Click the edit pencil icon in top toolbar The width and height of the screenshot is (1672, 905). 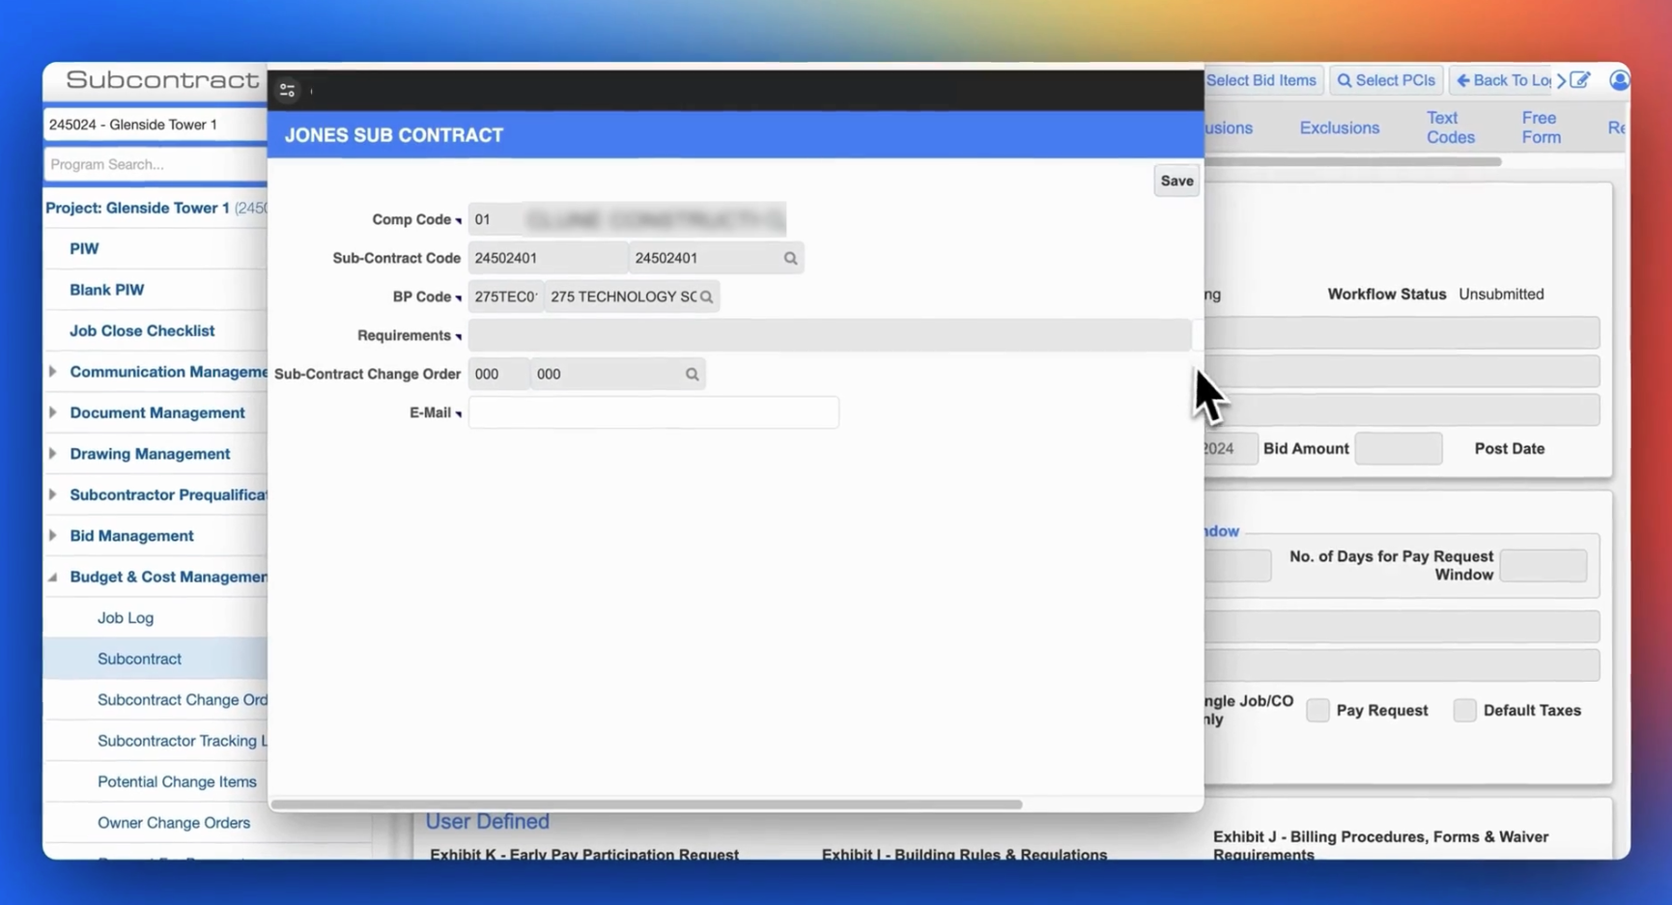pyautogui.click(x=1580, y=80)
